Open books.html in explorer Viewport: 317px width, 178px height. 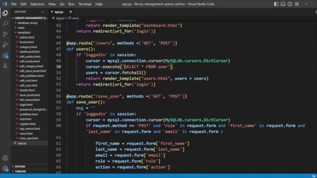26,42
